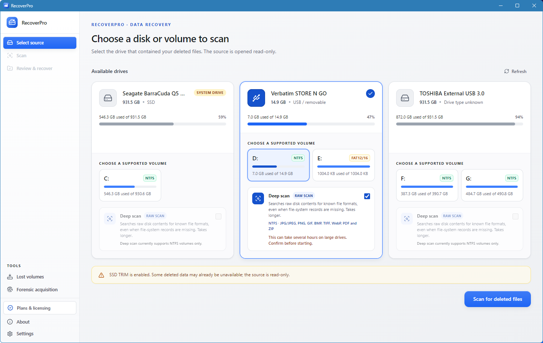Click the RecoverPro logo icon in sidebar

point(12,22)
